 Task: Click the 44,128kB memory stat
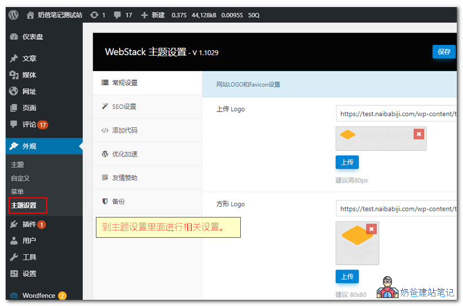click(204, 15)
